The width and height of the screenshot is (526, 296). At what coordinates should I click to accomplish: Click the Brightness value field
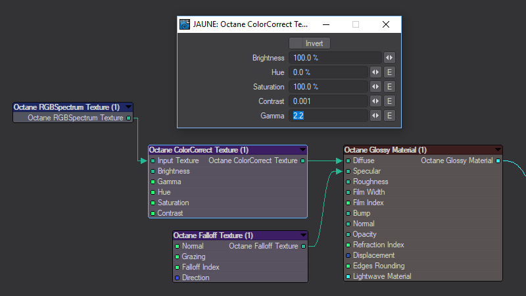point(335,58)
